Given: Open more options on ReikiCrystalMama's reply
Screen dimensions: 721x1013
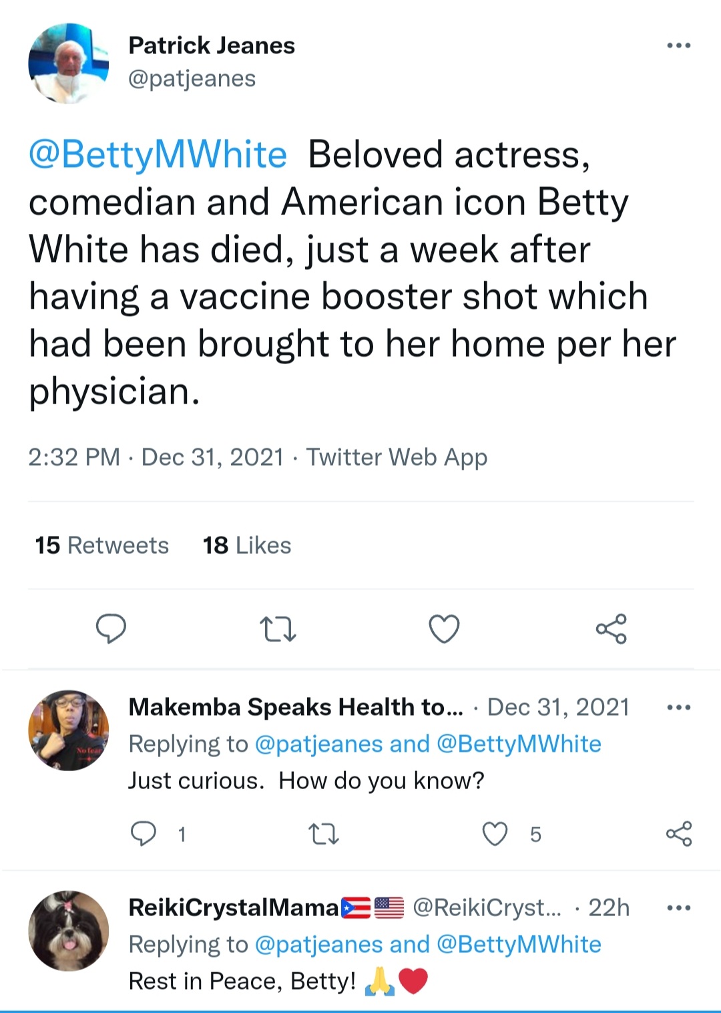Looking at the screenshot, I should click(679, 907).
